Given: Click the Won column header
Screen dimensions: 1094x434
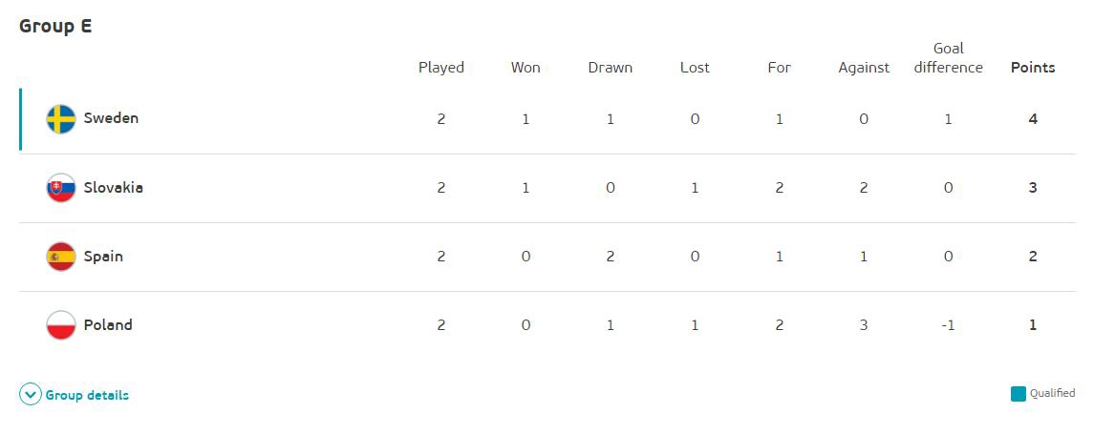Looking at the screenshot, I should click(526, 68).
